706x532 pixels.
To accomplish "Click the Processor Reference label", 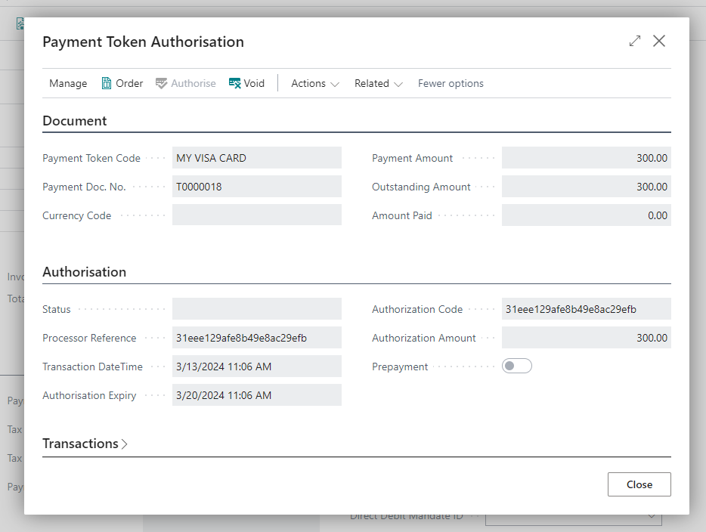I will (x=89, y=338).
